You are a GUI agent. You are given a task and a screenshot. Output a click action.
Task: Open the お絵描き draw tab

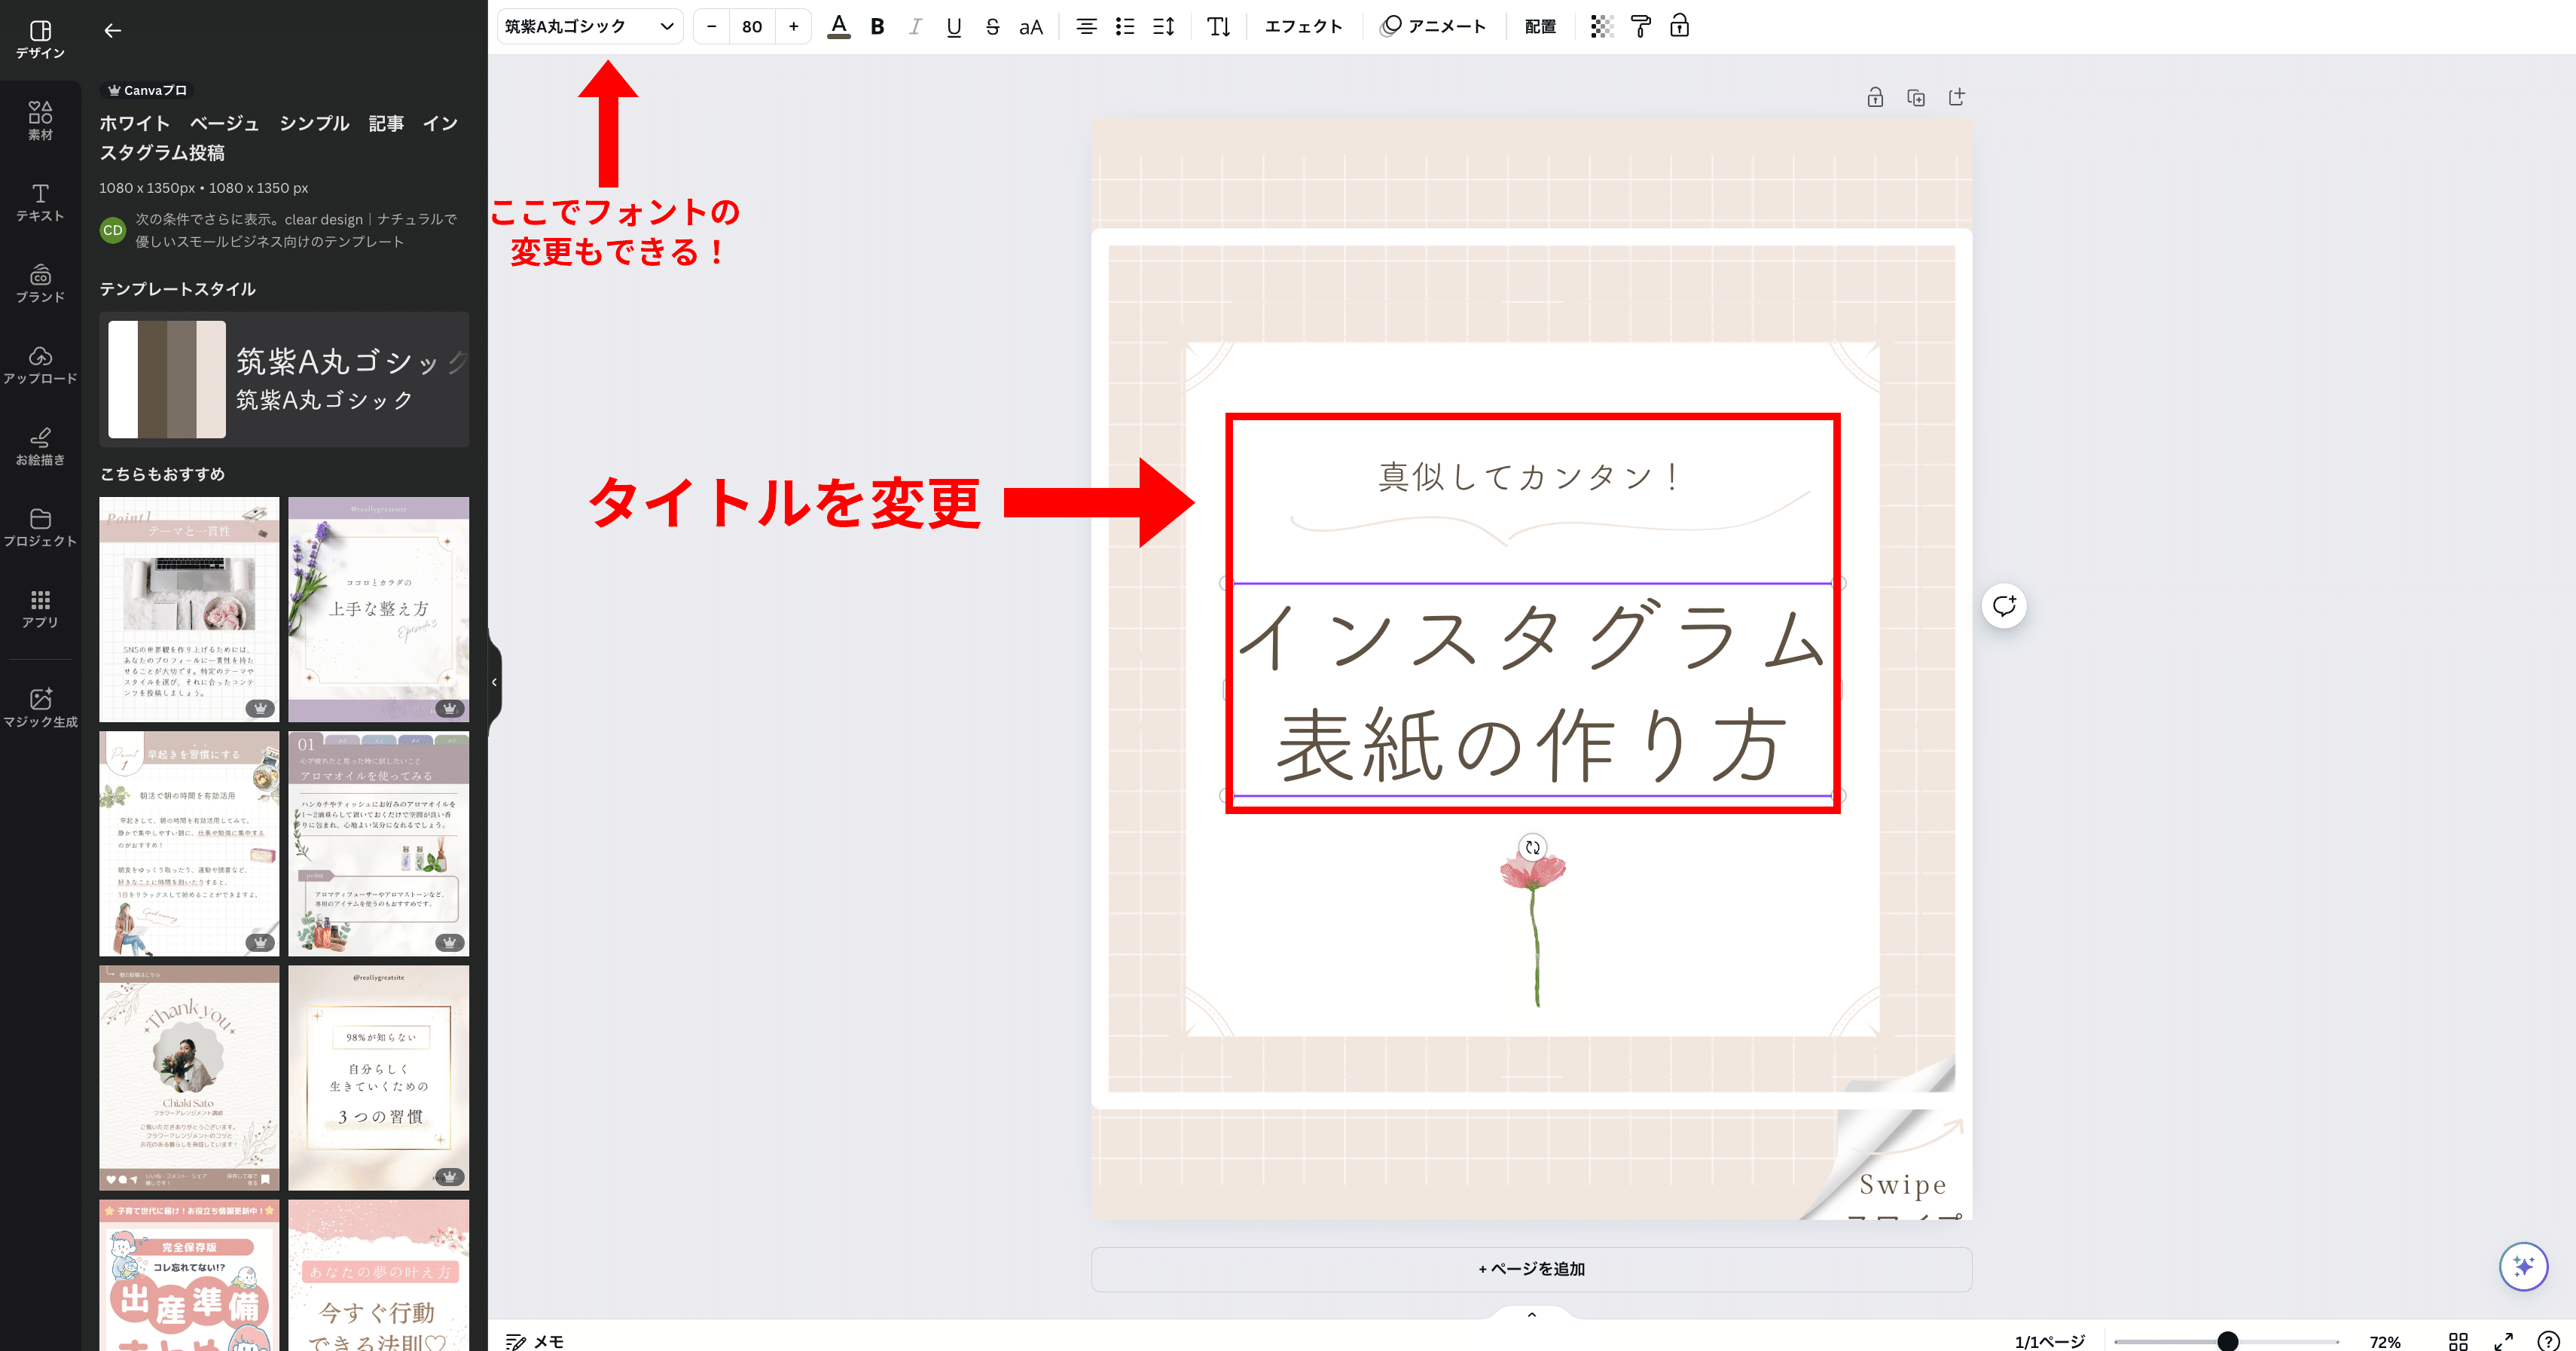coord(40,446)
